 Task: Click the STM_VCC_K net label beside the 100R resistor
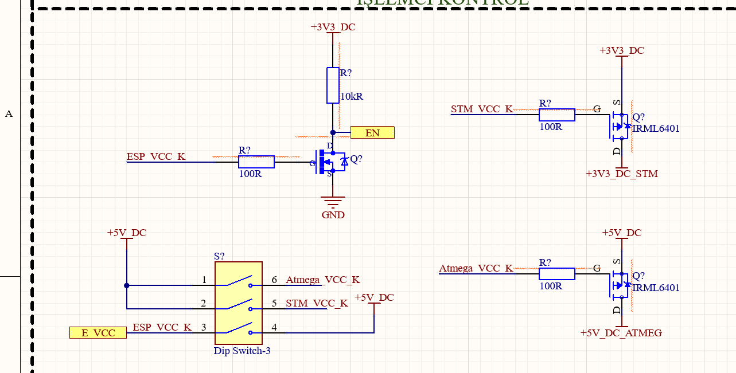pos(482,109)
